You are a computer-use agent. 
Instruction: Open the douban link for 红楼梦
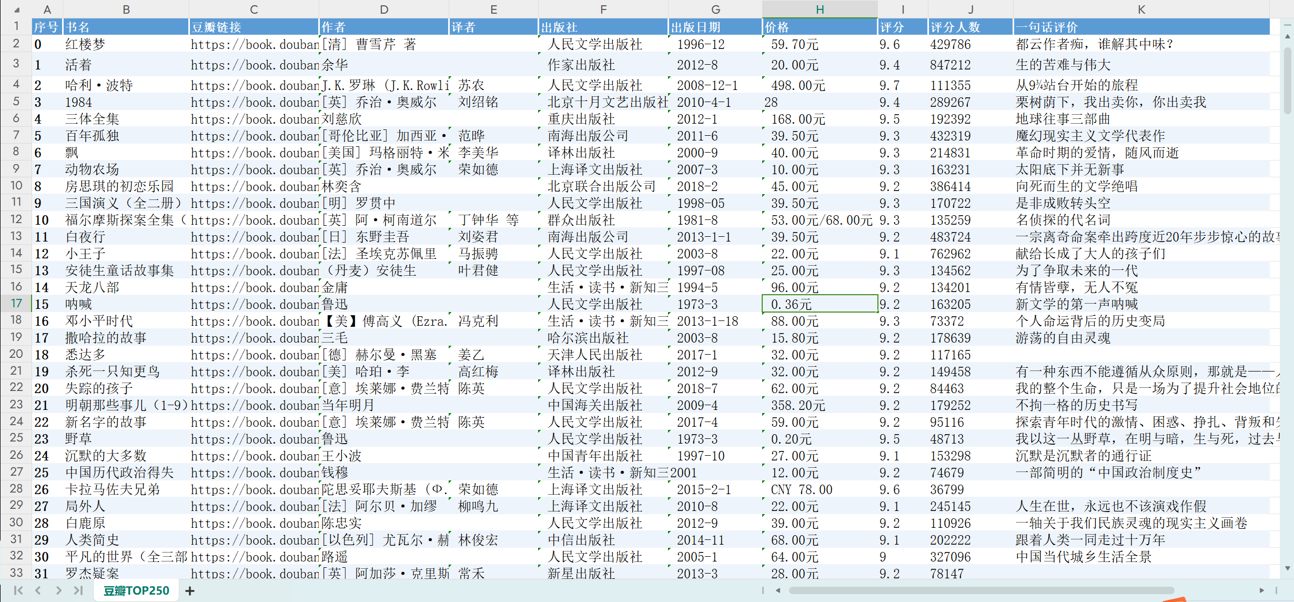(x=254, y=45)
